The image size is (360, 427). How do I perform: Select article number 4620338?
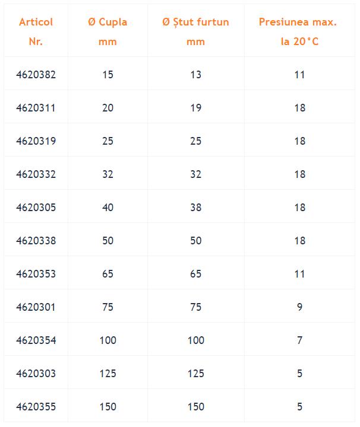tap(36, 241)
